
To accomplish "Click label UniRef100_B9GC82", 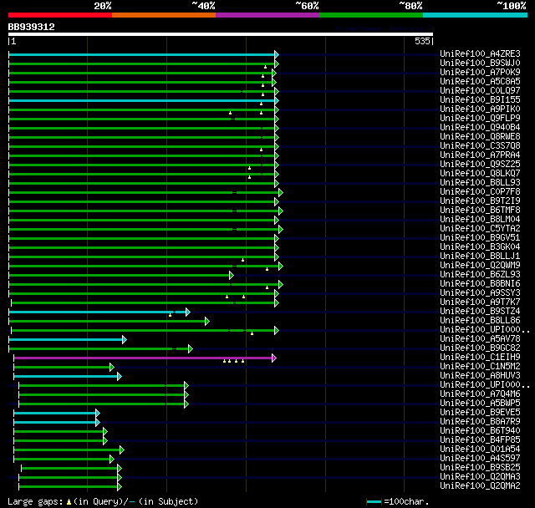I will (480, 348).
